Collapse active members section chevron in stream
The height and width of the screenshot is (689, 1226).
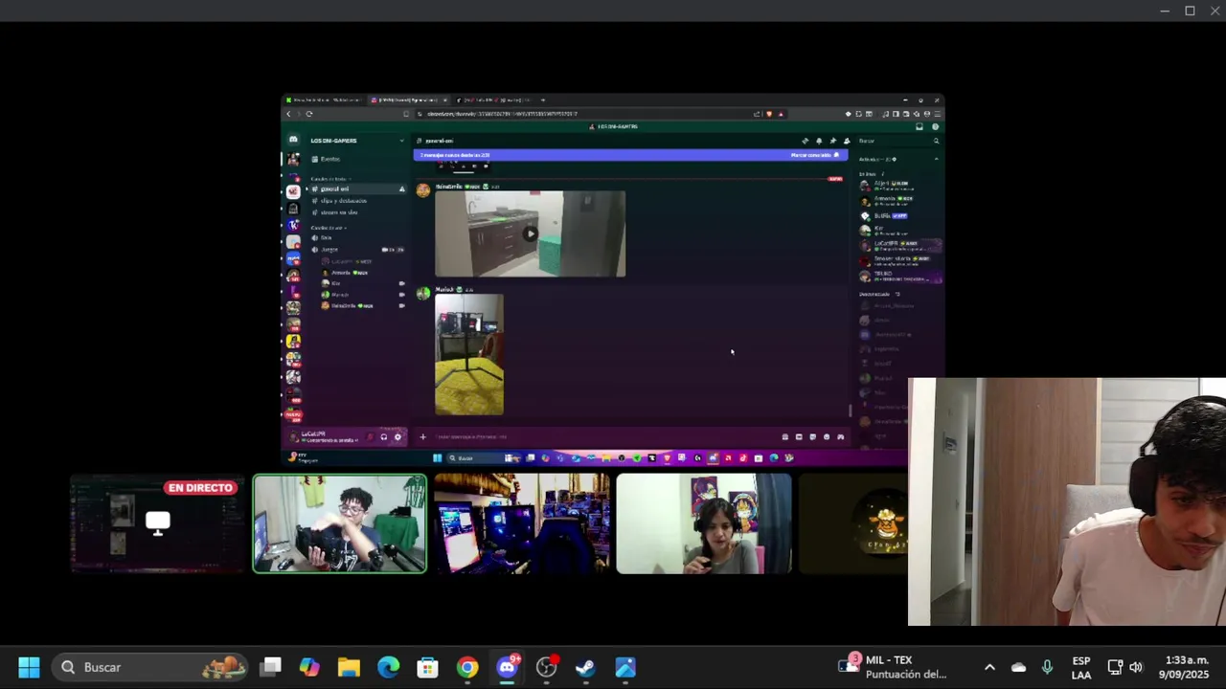click(936, 159)
